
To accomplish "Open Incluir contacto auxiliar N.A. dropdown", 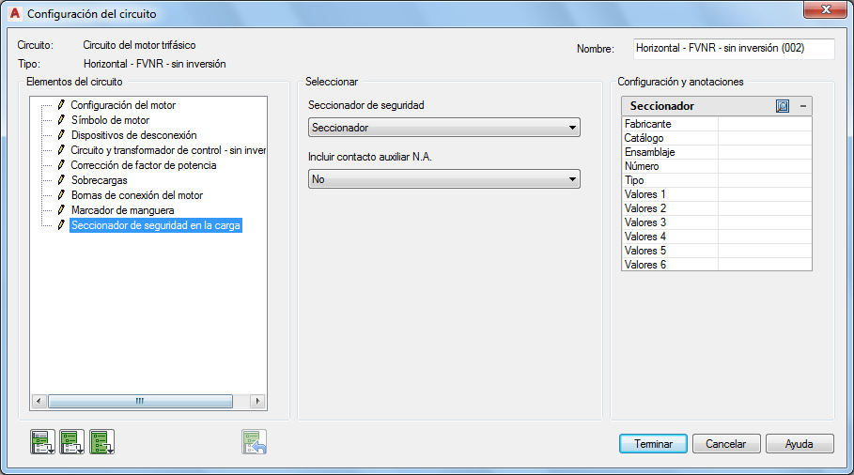I will (443, 179).
